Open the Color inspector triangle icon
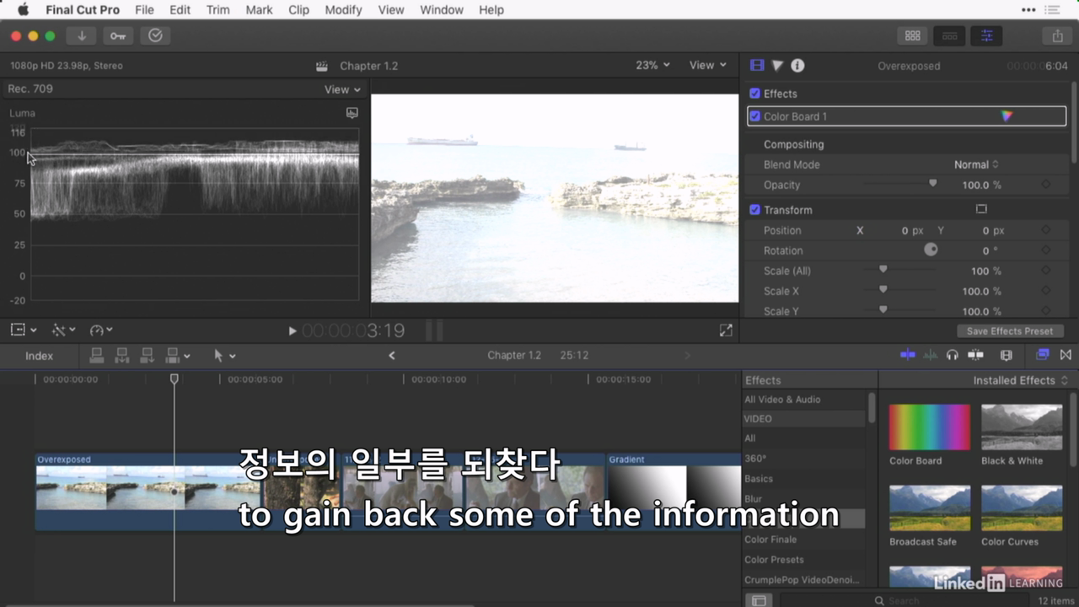The image size is (1079, 607). pos(777,65)
